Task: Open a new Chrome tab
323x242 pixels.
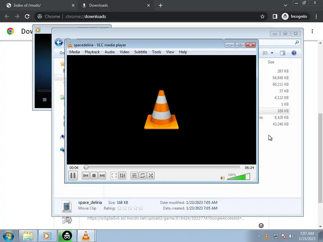Action: click(161, 5)
